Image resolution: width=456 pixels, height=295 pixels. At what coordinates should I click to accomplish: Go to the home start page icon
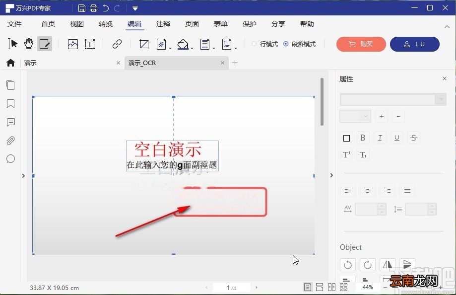pyautogui.click(x=11, y=63)
